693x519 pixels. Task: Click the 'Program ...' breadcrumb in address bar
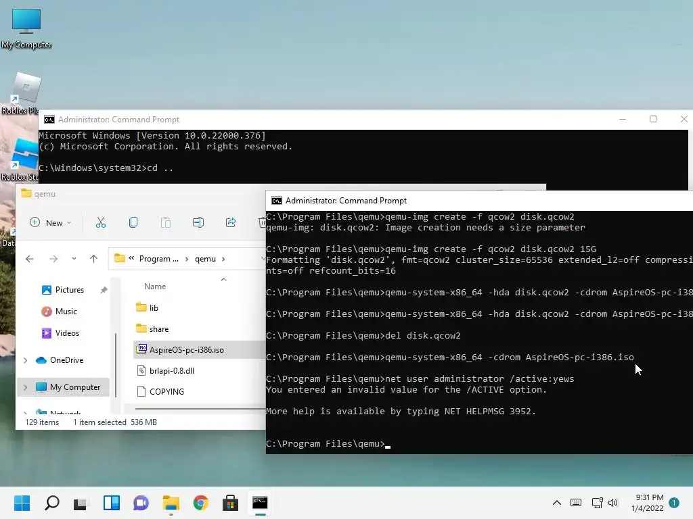(158, 259)
